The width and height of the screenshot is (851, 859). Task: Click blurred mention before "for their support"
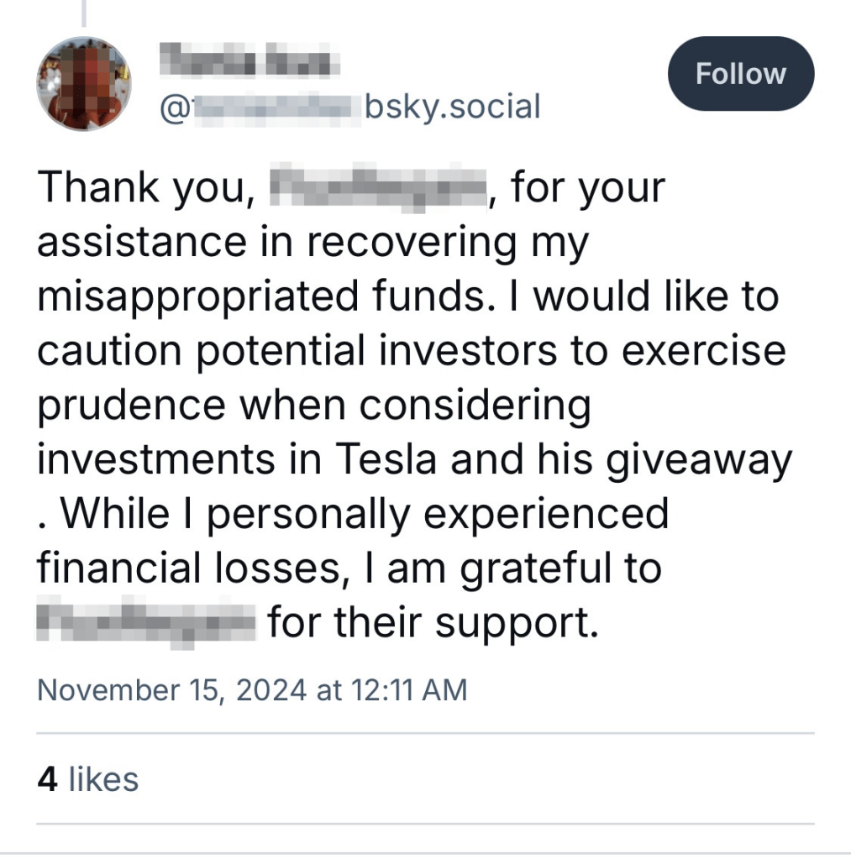[146, 623]
